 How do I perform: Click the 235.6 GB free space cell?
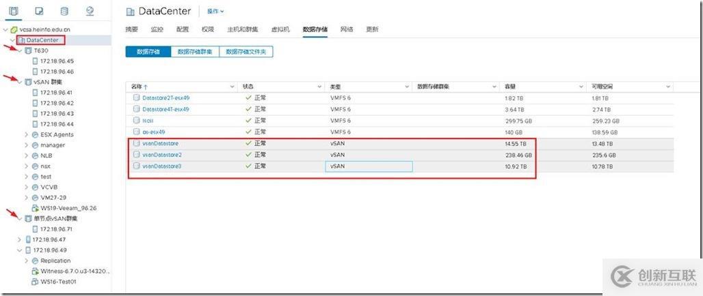pyautogui.click(x=603, y=155)
